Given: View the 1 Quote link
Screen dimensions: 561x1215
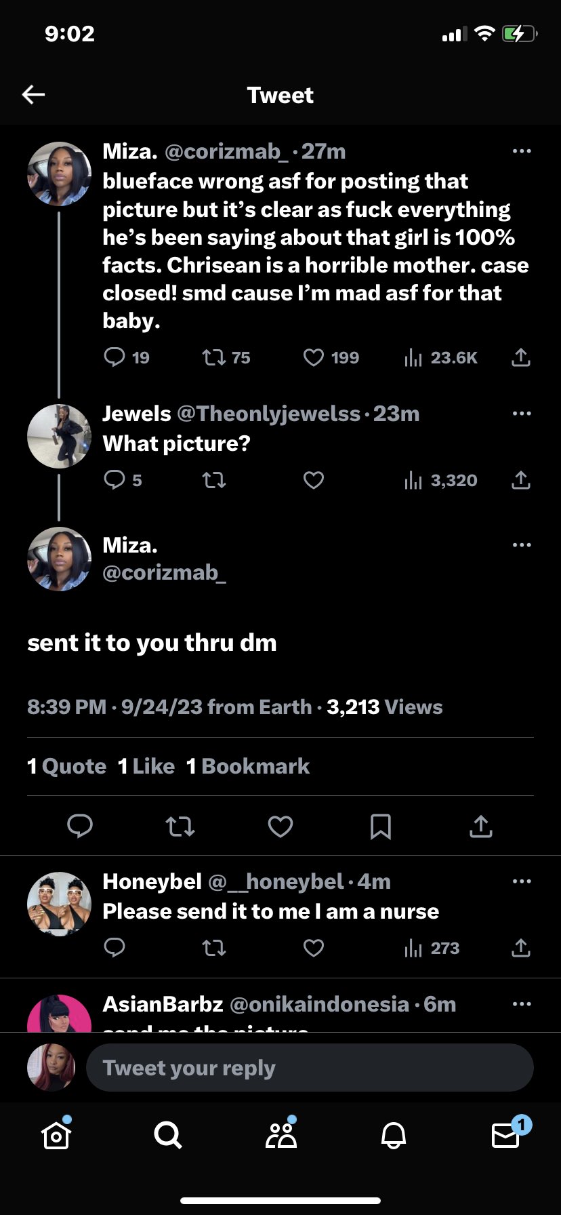Looking at the screenshot, I should click(x=67, y=767).
